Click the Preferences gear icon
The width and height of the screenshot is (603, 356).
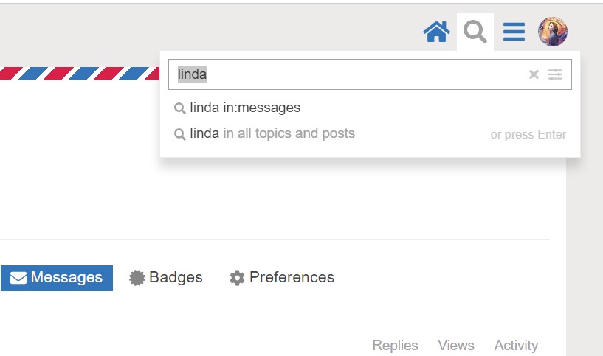(x=237, y=278)
